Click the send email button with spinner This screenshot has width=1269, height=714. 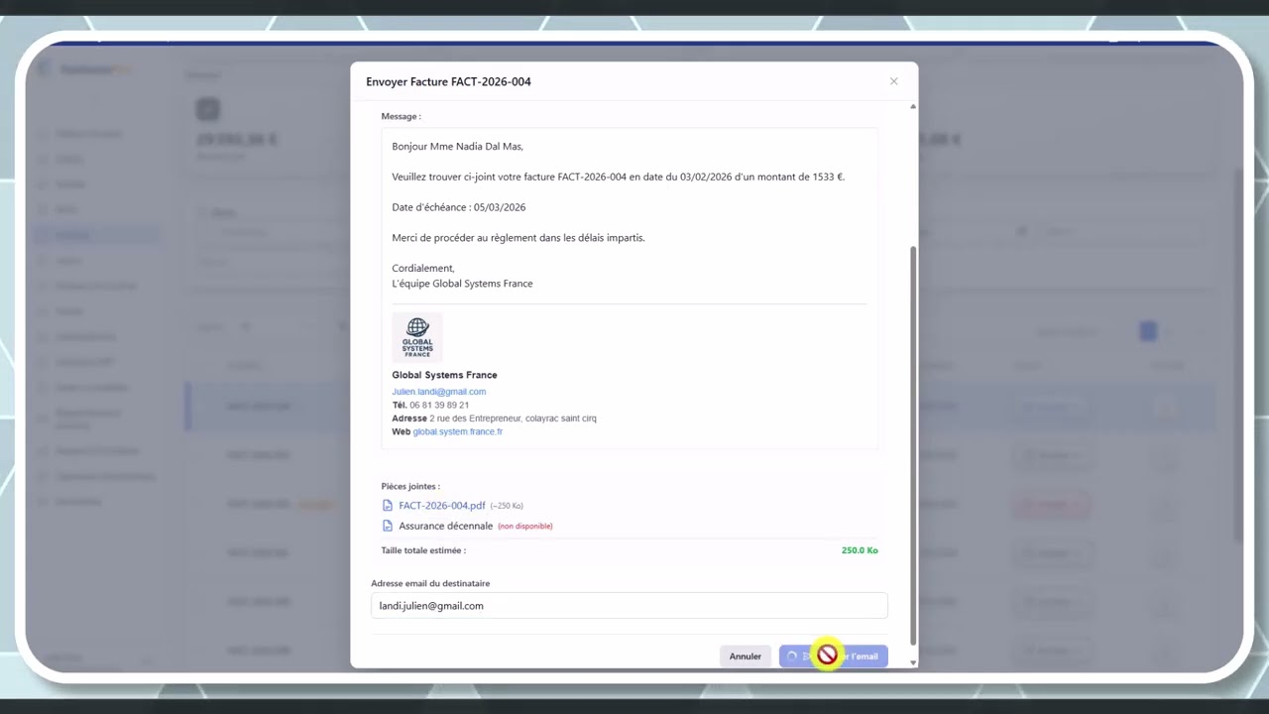click(x=834, y=656)
